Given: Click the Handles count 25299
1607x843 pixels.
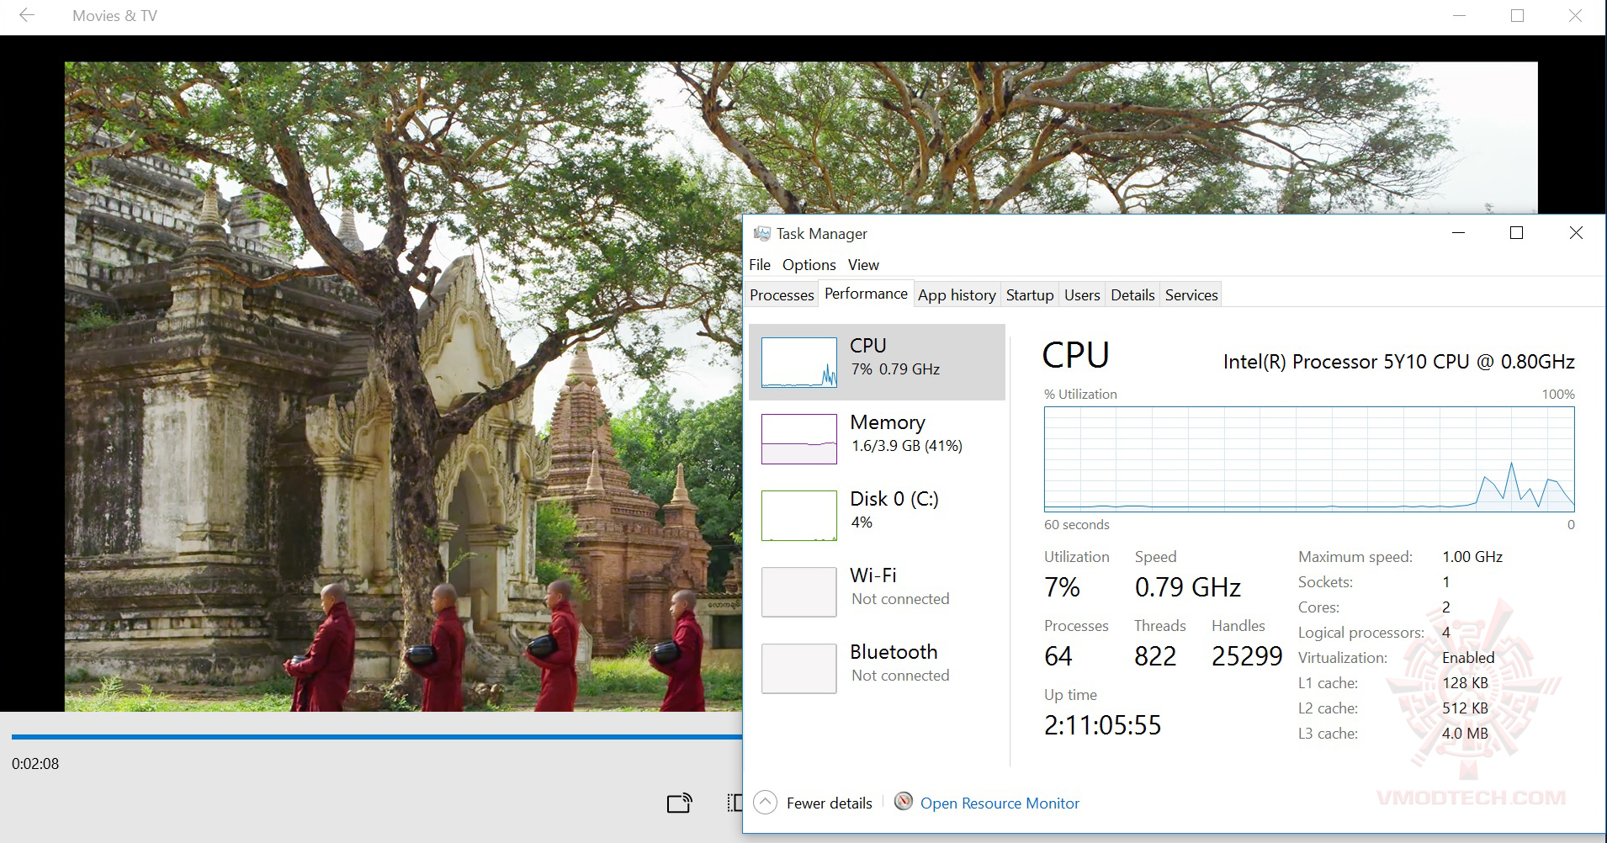Looking at the screenshot, I should point(1247,656).
